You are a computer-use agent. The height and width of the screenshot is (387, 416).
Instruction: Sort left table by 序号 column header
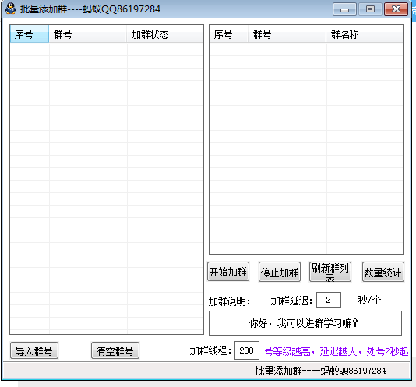pos(30,34)
